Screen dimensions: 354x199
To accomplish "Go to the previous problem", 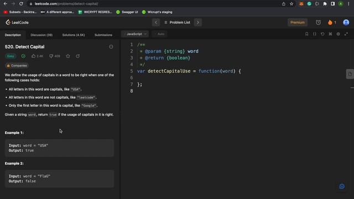I will (x=156, y=22).
